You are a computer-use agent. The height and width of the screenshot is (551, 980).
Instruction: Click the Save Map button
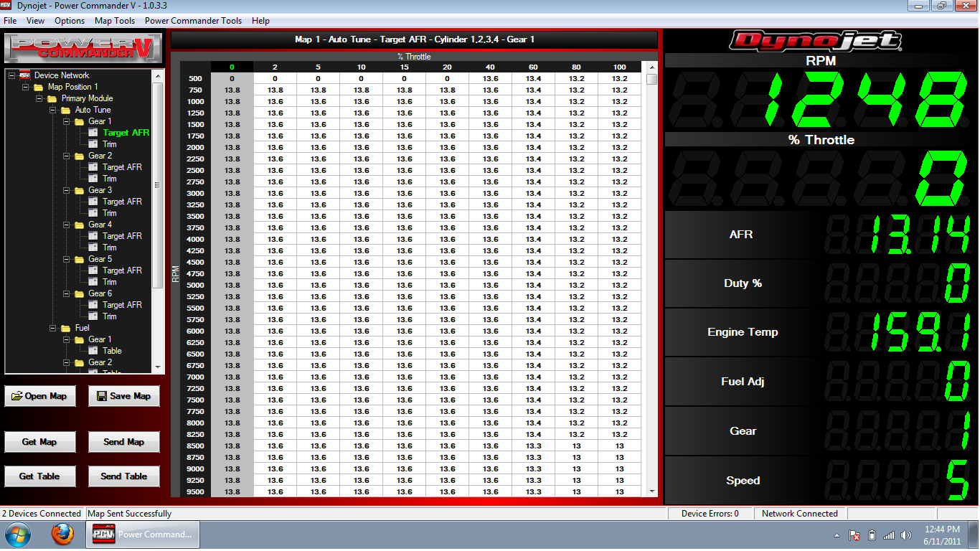(x=124, y=396)
